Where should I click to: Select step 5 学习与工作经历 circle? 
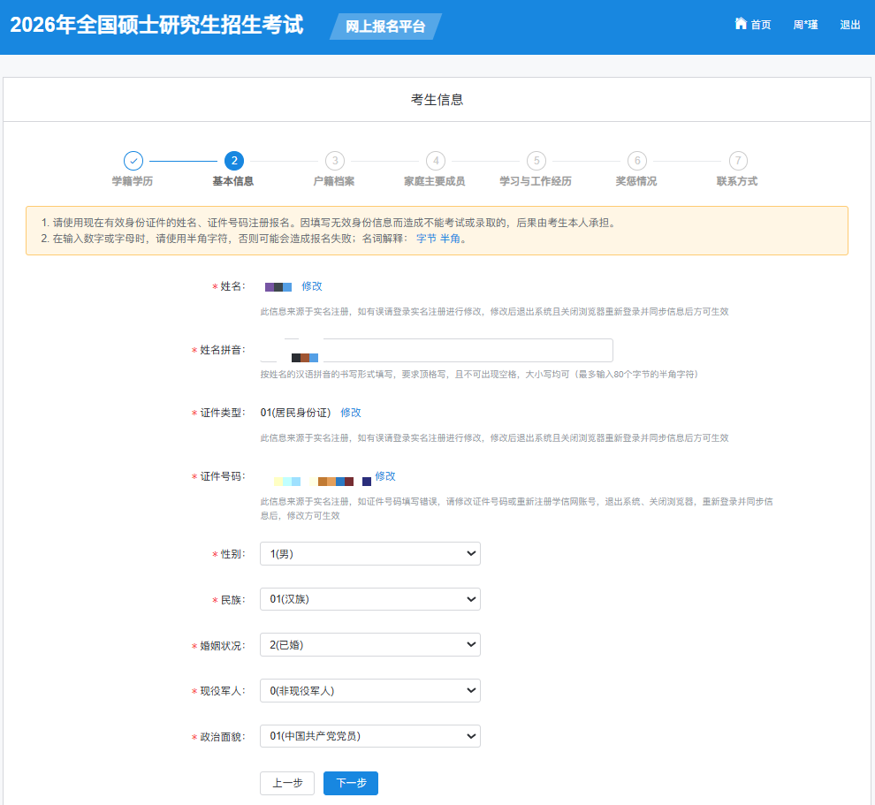[536, 162]
